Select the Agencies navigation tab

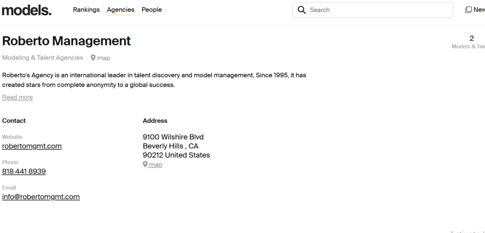120,10
